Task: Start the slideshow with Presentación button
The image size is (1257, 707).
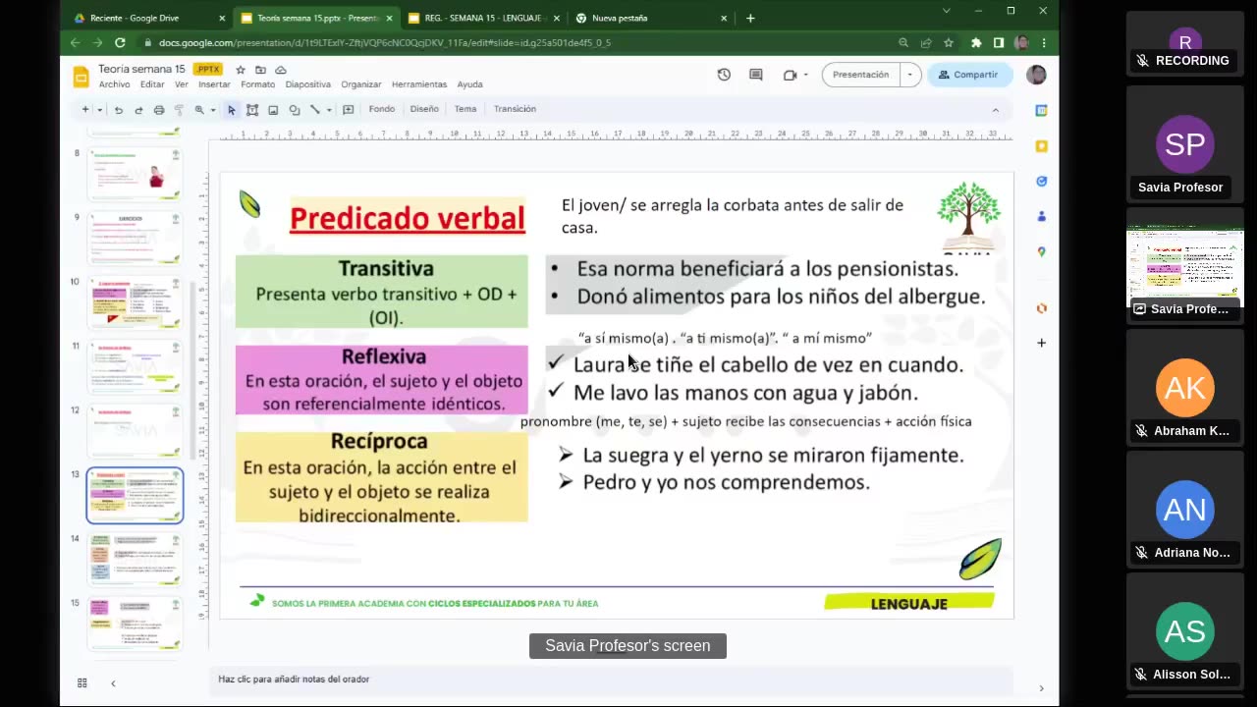Action: coord(861,75)
